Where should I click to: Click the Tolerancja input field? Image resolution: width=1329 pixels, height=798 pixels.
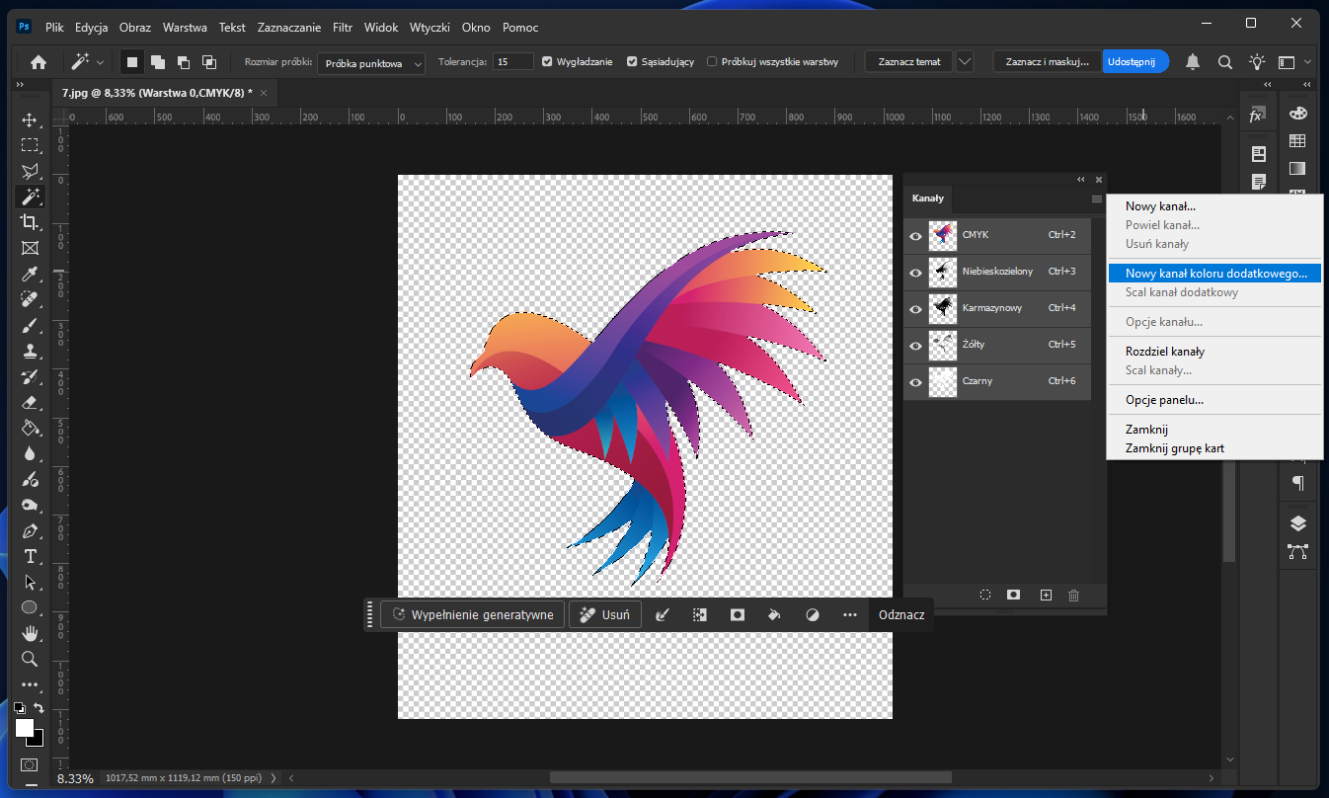click(512, 60)
